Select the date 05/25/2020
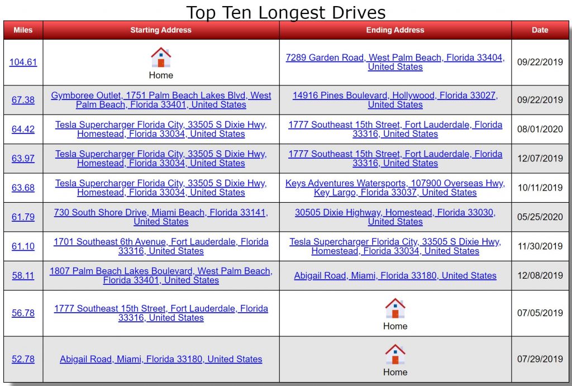 point(540,217)
